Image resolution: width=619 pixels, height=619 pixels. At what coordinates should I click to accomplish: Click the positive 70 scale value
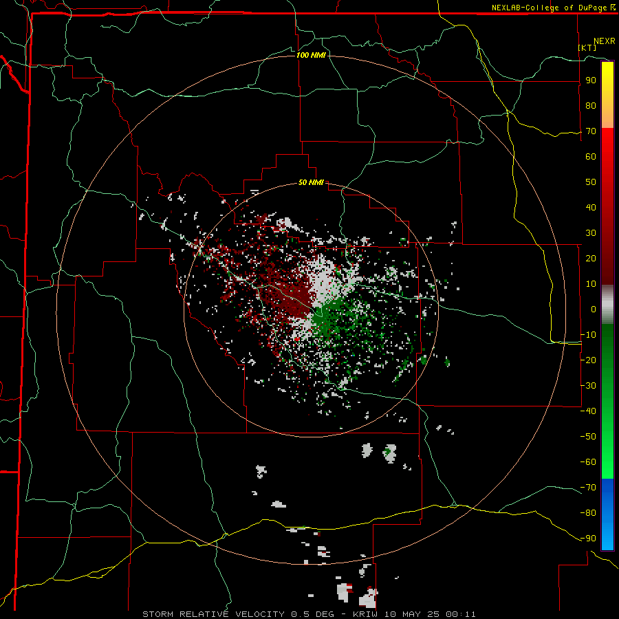pyautogui.click(x=591, y=131)
